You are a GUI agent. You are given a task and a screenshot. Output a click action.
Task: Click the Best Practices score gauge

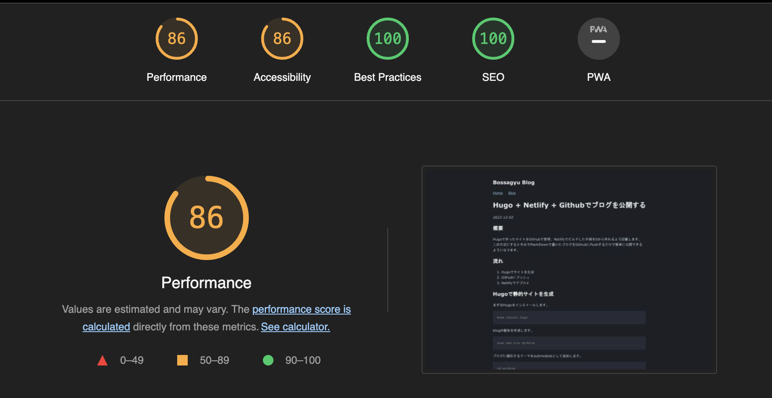pos(388,39)
